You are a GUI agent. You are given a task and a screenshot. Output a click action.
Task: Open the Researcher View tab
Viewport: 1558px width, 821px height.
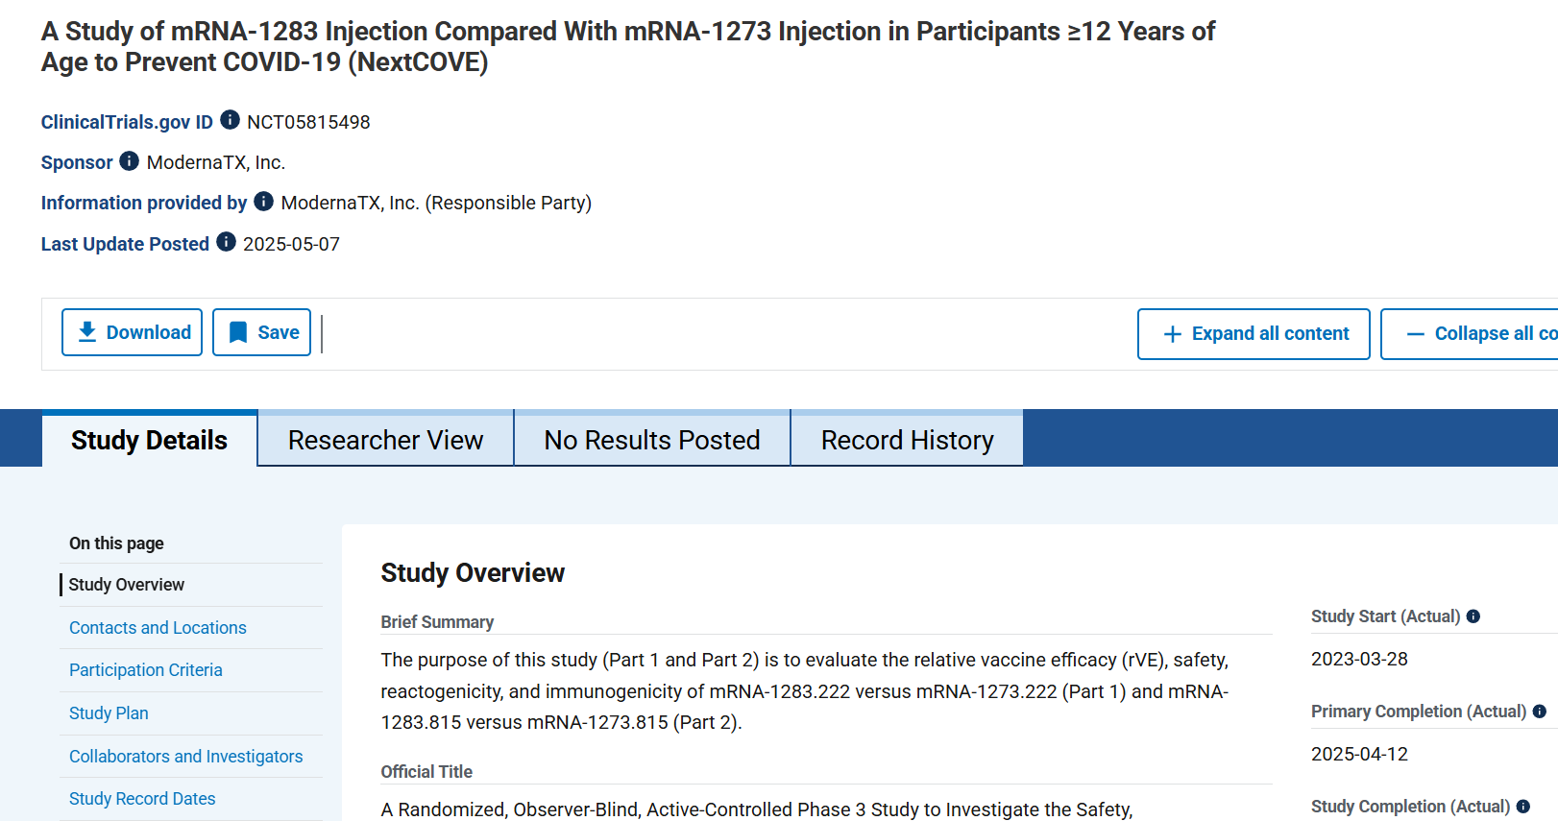pos(385,440)
